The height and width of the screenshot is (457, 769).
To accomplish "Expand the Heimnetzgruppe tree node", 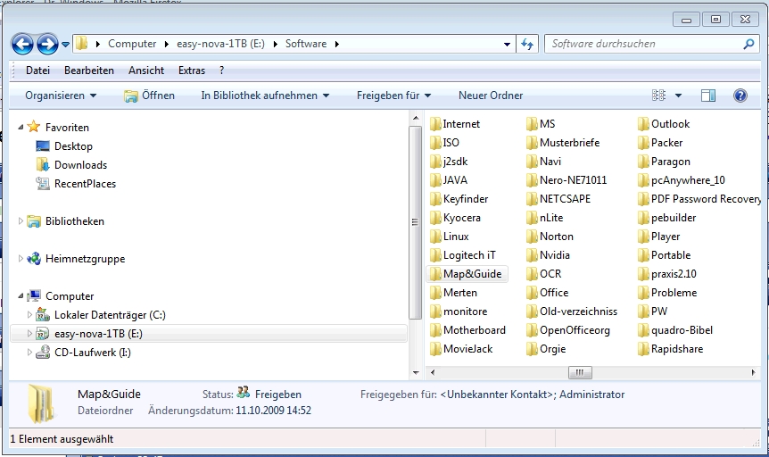I will click(x=21, y=258).
